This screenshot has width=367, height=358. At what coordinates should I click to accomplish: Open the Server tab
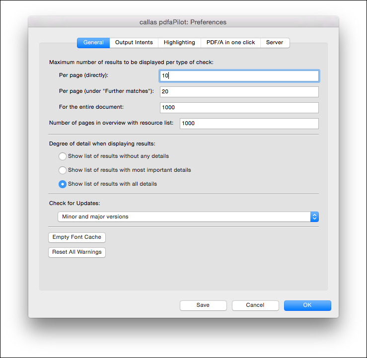[275, 43]
